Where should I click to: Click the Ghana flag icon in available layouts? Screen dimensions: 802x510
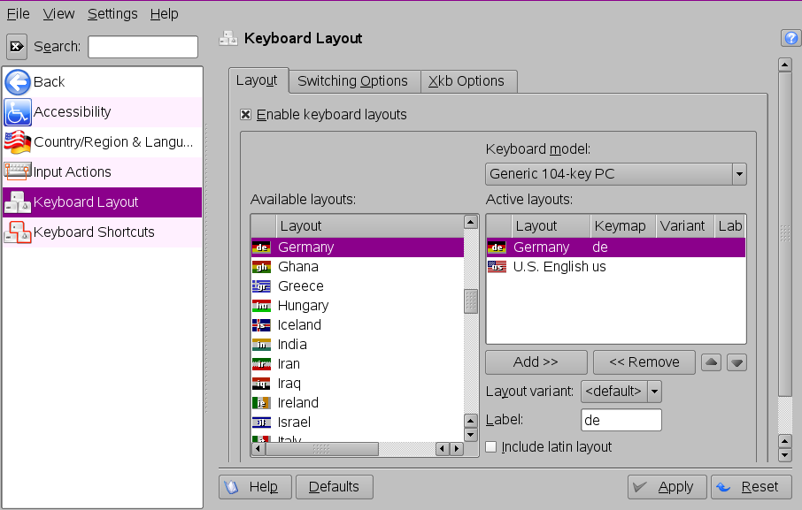262,267
